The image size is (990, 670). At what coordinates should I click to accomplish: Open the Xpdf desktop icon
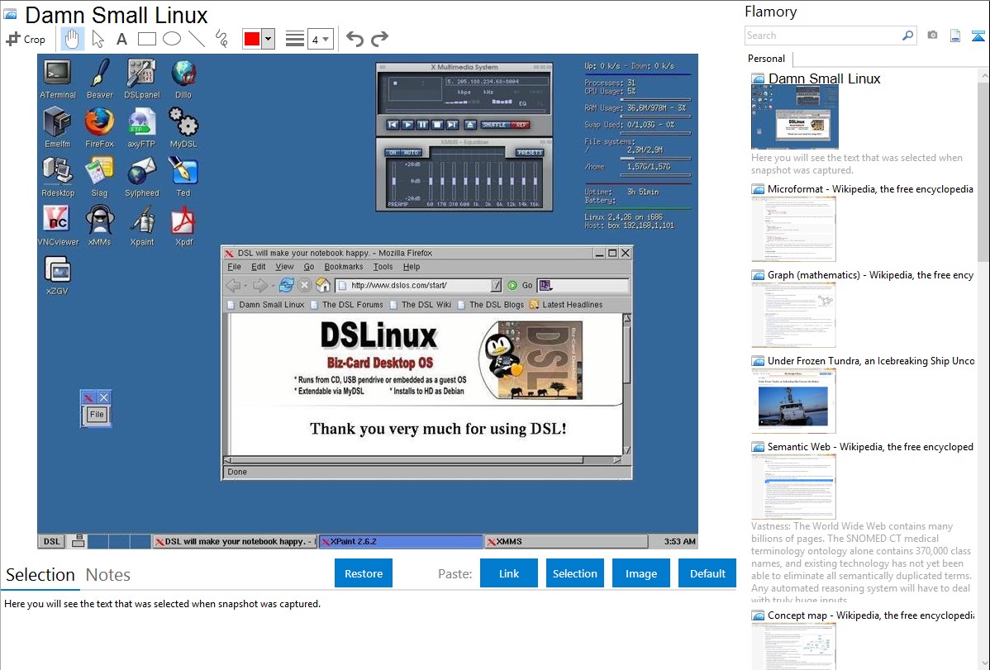click(x=183, y=226)
